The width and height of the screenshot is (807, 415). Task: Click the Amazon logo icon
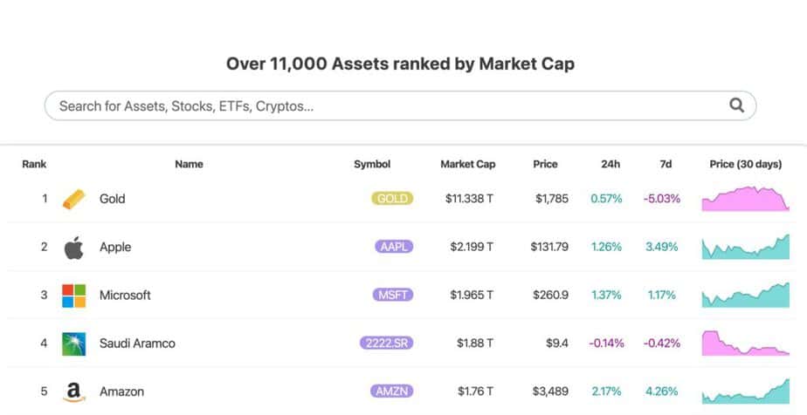(x=73, y=391)
